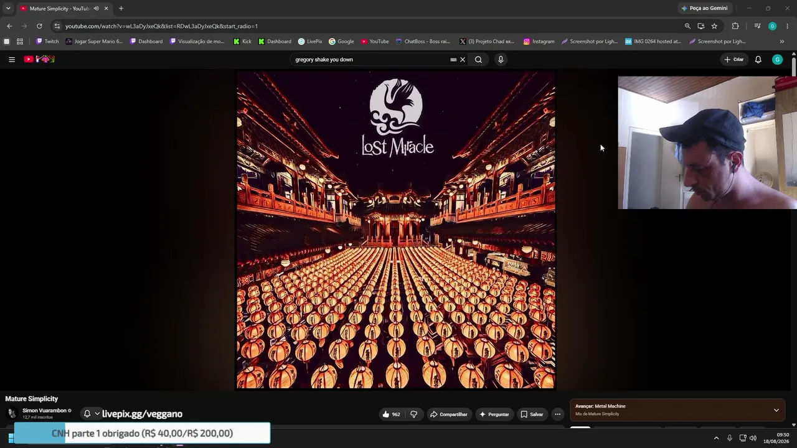797x448 pixels.
Task: Click the browser address bar URL
Action: point(161,26)
